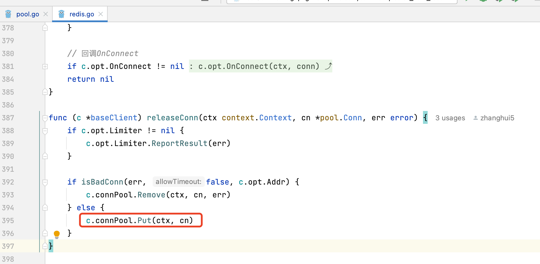Toggle the fold marker at else line 394
Viewport: 540px width, 264px height.
tap(45, 208)
